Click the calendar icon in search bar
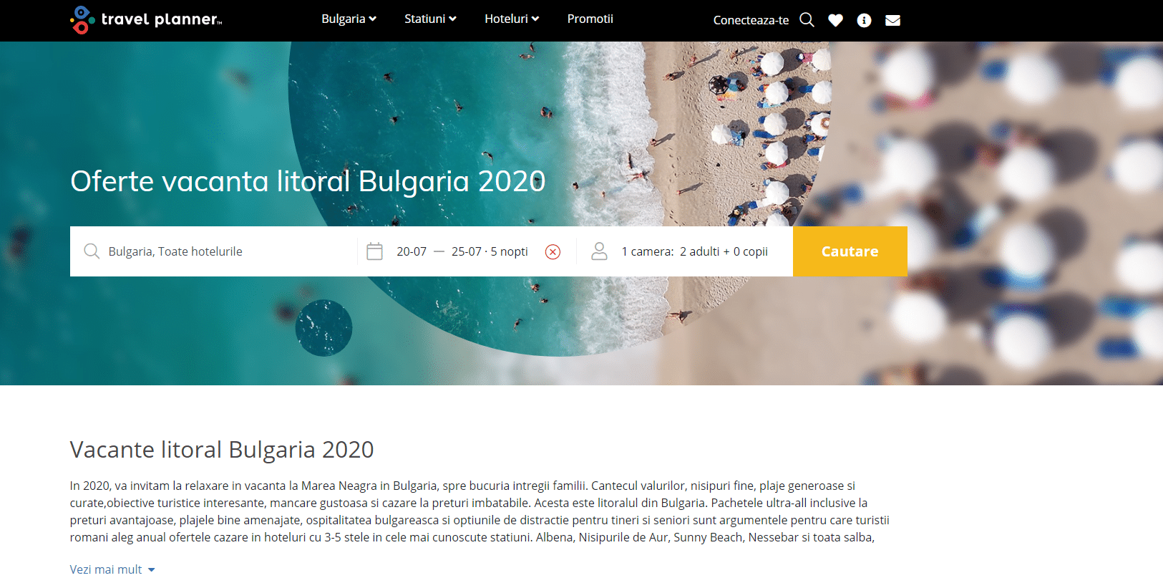Image resolution: width=1163 pixels, height=588 pixels. (374, 251)
